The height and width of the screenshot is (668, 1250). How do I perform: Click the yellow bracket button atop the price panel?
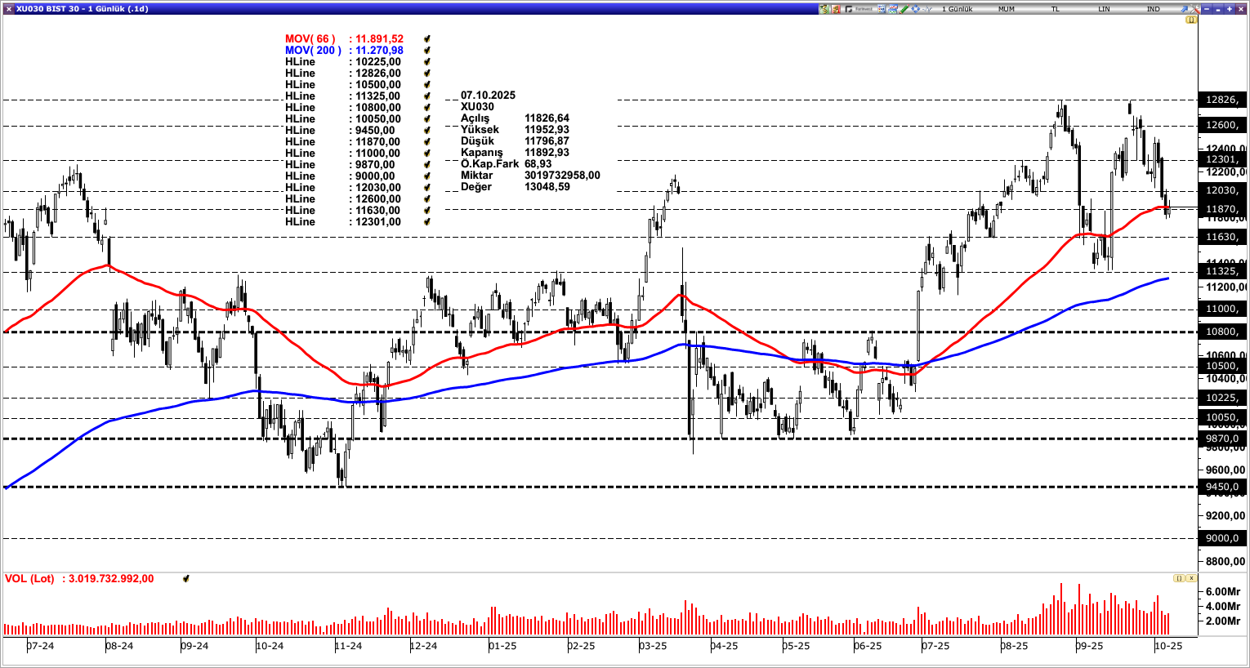tap(1191, 20)
